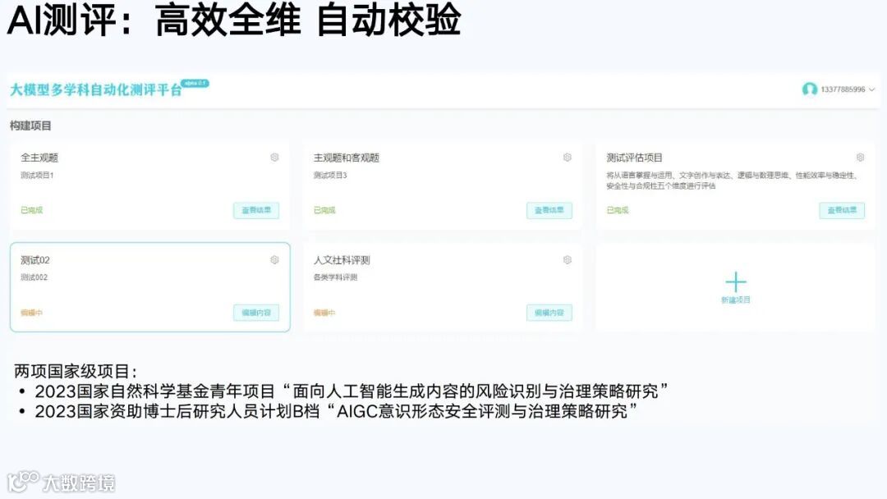This screenshot has width=887, height=499.
Task: Click the 大数跨境 watermark logo
Action: pyautogui.click(x=61, y=482)
